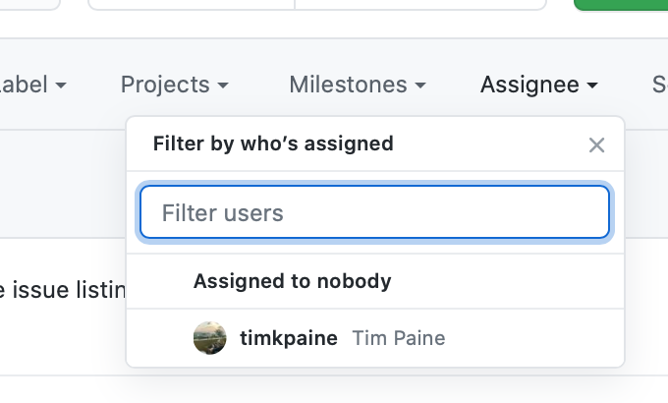668x403 pixels.
Task: Click the caret arrow beside Projects
Action: point(223,86)
